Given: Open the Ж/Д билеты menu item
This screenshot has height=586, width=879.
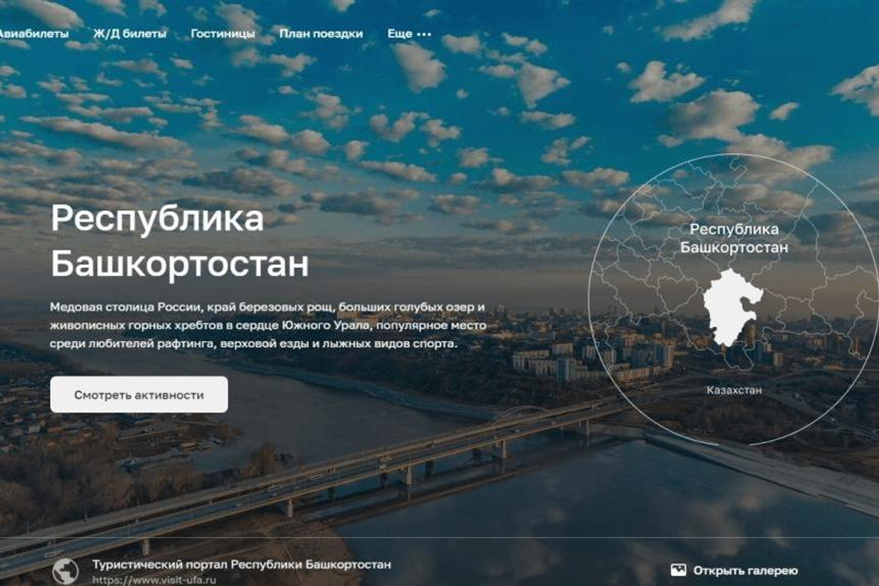Looking at the screenshot, I should 130,34.
